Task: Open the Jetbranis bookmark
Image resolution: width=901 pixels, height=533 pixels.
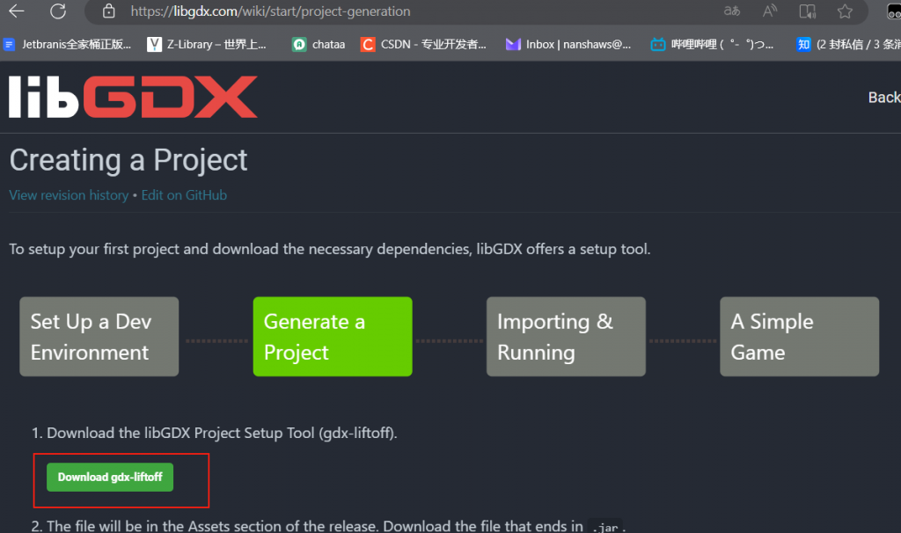Action: [69, 44]
